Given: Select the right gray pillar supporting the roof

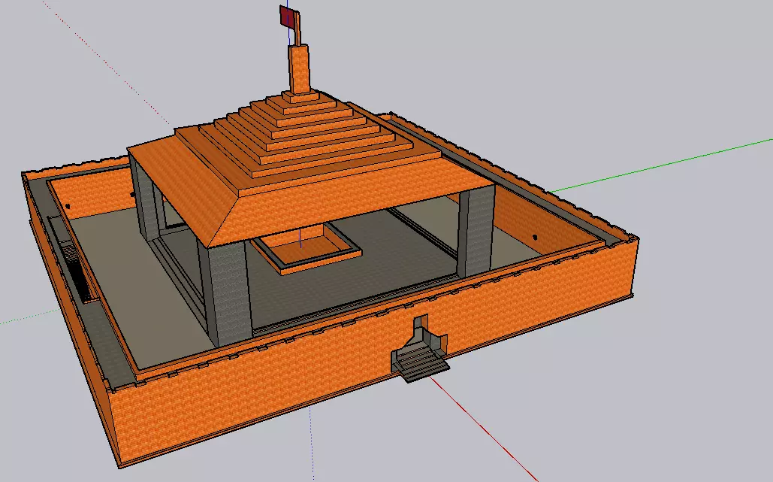Looking at the screenshot, I should 476,230.
